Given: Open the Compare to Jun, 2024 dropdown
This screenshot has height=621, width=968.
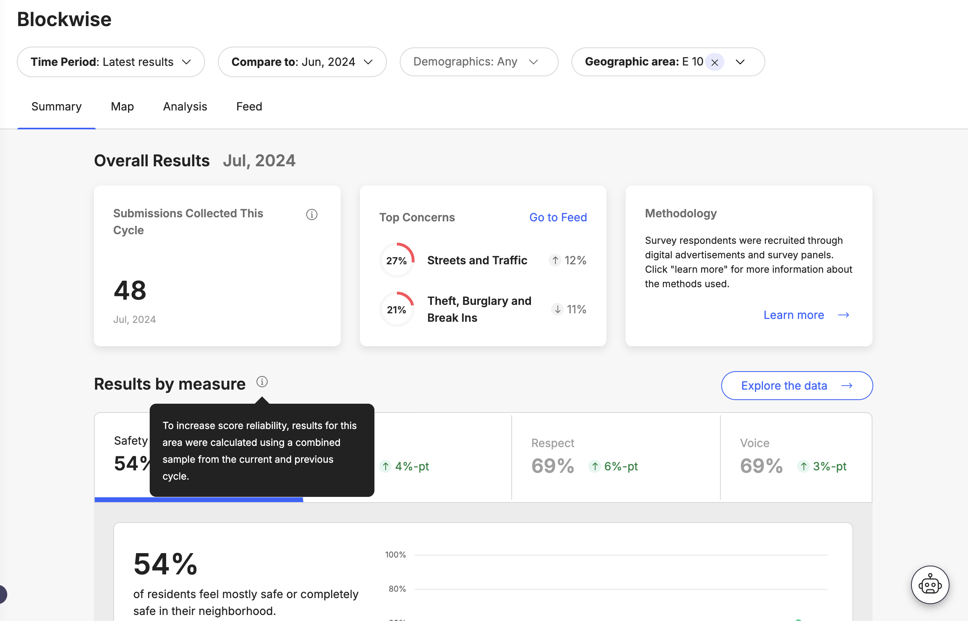Looking at the screenshot, I should point(302,62).
